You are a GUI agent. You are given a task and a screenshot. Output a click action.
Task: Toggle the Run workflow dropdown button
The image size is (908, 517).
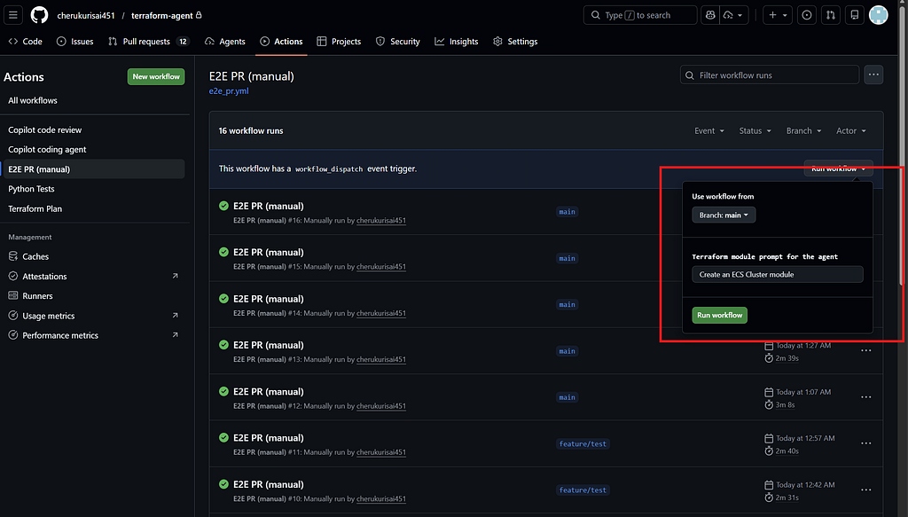839,168
